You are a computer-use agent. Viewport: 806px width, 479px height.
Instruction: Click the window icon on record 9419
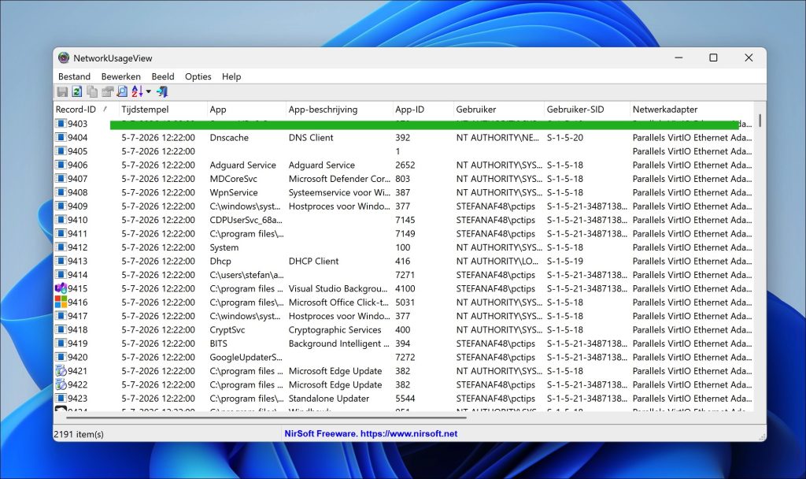[61, 343]
